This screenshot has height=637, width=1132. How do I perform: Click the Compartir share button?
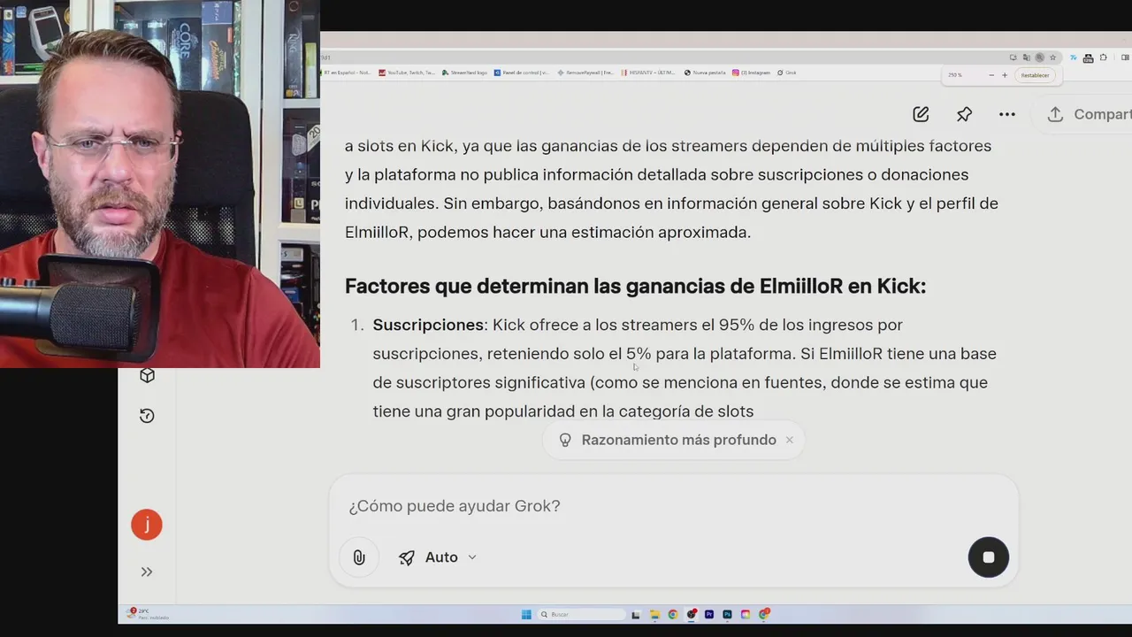pos(1088,114)
